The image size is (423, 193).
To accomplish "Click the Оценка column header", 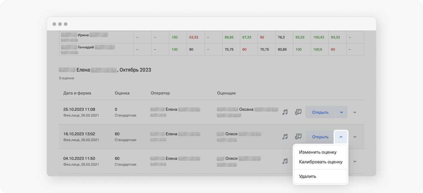I will tap(122, 93).
